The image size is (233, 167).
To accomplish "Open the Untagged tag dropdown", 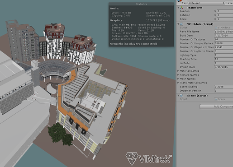I will pos(206,3).
